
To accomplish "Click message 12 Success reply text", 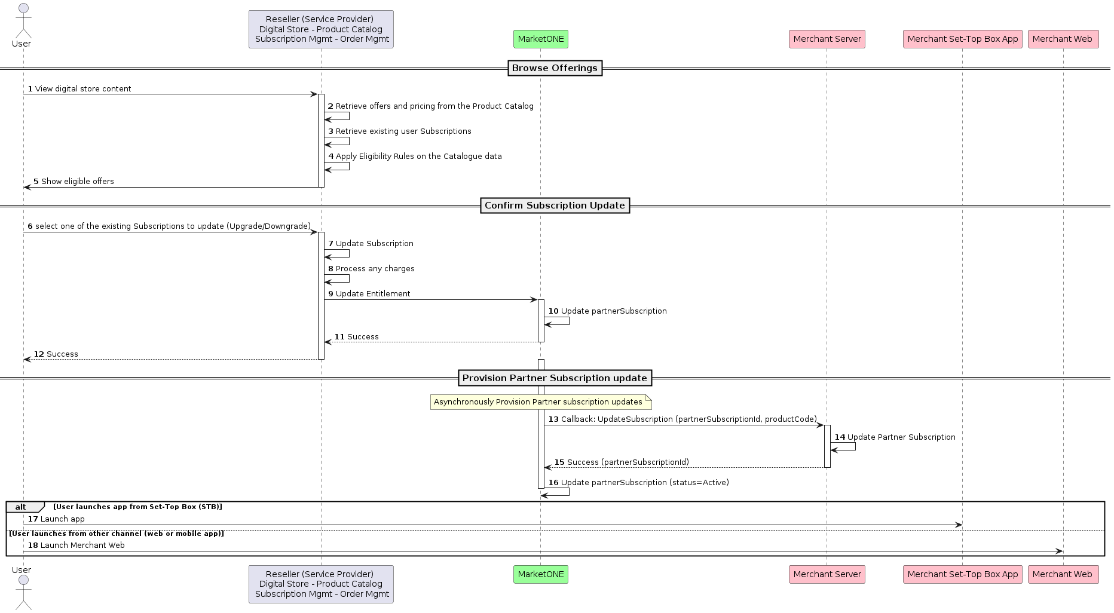I will (x=56, y=354).
